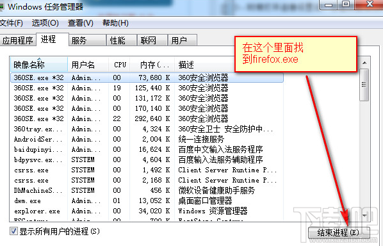Click description 统一连接服务
This screenshot has width=383, height=246.
click(201, 139)
